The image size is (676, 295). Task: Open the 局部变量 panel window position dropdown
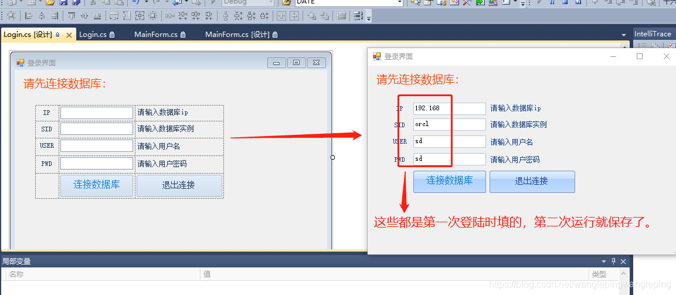tap(604, 262)
